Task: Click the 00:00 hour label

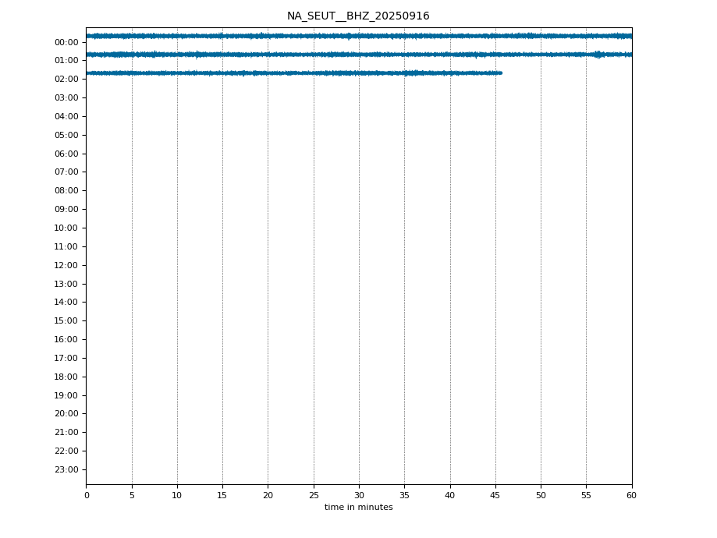Action: pos(66,43)
